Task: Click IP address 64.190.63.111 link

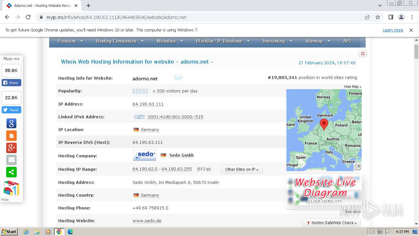Action: [x=148, y=104]
